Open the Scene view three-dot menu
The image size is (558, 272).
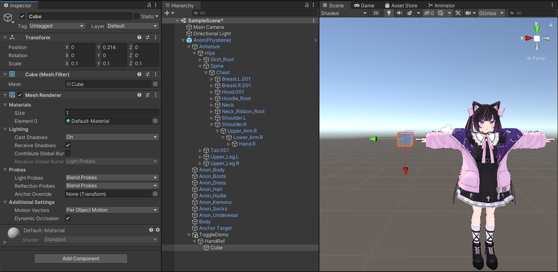[553, 5]
